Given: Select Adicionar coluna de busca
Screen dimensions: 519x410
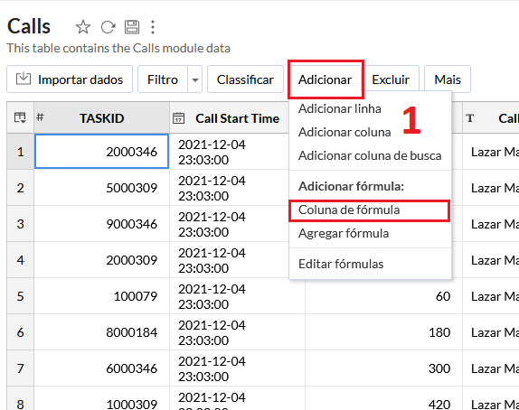Looking at the screenshot, I should [370, 155].
